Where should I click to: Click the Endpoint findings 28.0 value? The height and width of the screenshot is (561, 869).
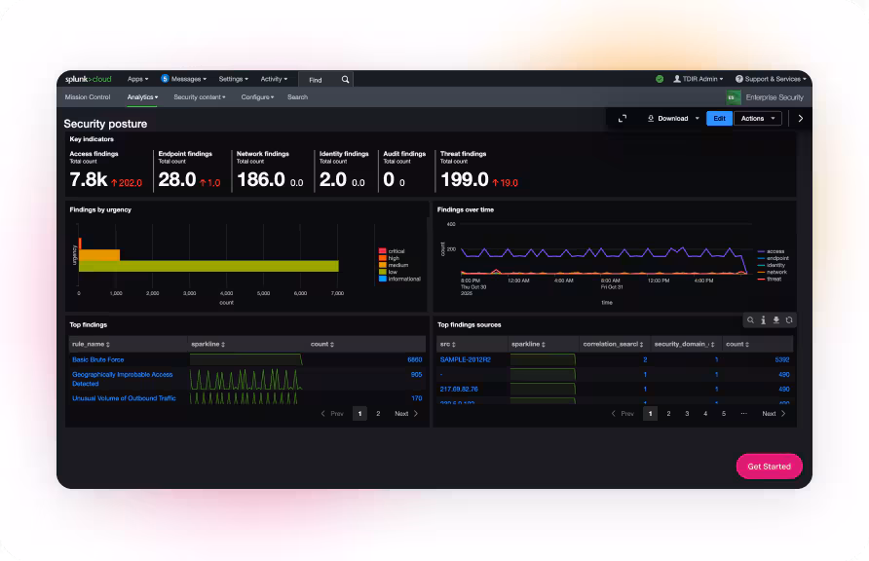coord(177,179)
